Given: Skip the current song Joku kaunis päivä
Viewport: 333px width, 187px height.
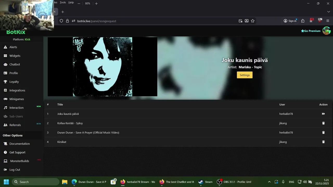Looking at the screenshot, I should [x=323, y=114].
